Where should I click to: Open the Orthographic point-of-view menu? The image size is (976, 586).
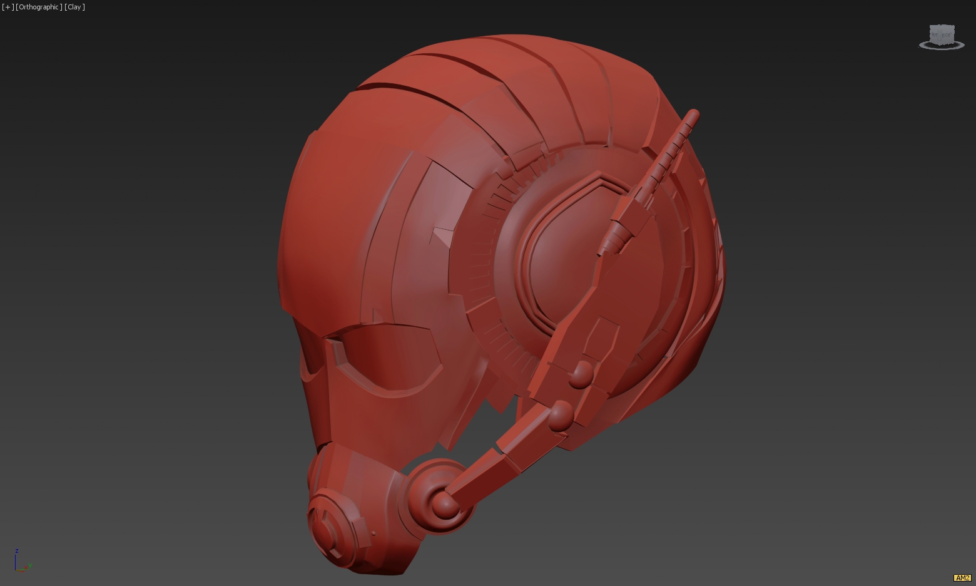point(39,7)
